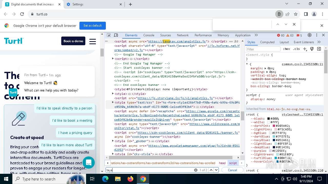Expand the Google Tag Manager script node

coord(113,59)
